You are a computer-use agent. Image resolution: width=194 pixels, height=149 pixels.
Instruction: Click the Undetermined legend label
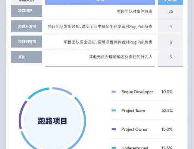click(x=135, y=148)
